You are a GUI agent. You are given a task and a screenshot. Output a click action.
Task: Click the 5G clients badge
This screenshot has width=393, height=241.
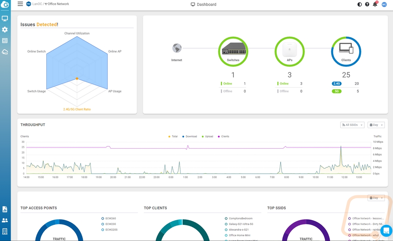point(337,91)
